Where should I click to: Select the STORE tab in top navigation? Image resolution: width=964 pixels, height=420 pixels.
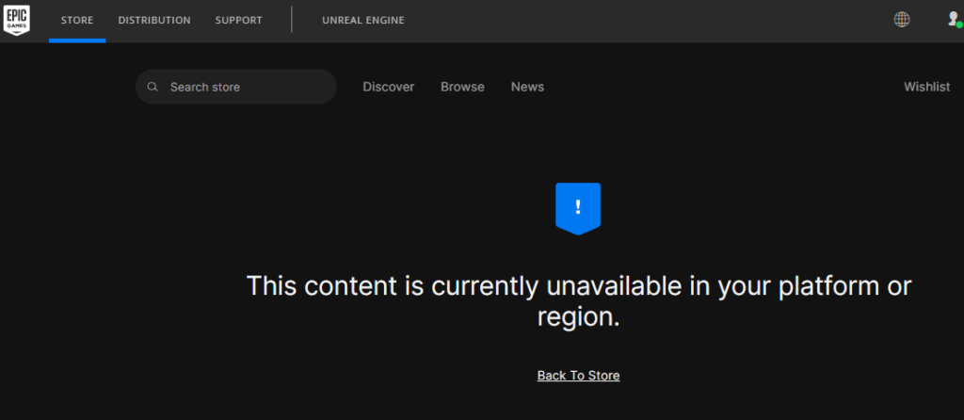(x=77, y=21)
